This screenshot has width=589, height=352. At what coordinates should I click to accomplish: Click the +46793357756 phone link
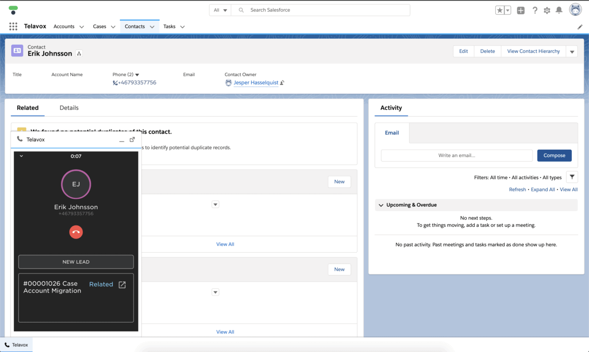tap(137, 82)
